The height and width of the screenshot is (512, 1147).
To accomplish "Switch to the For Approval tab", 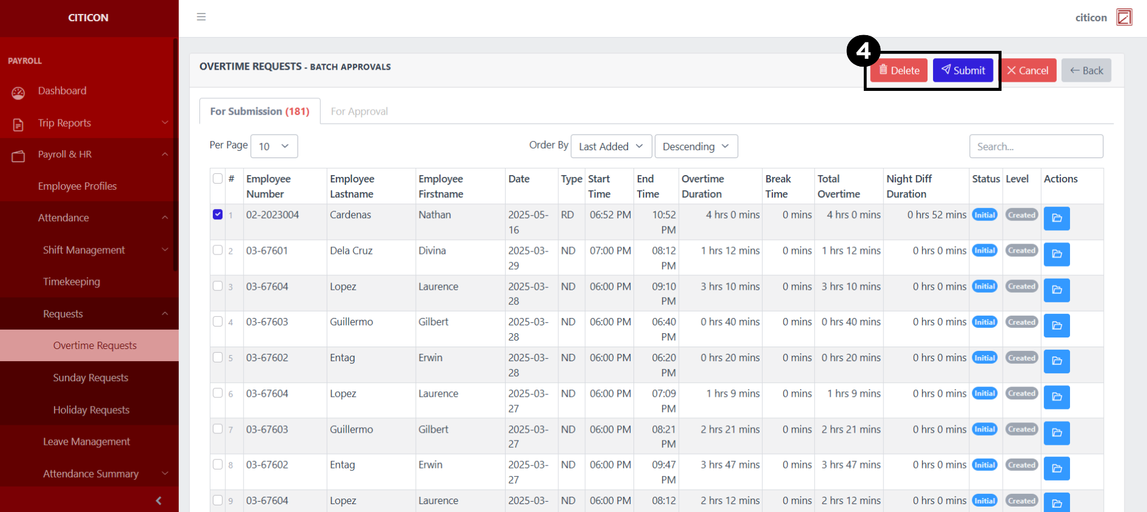I will tap(359, 111).
